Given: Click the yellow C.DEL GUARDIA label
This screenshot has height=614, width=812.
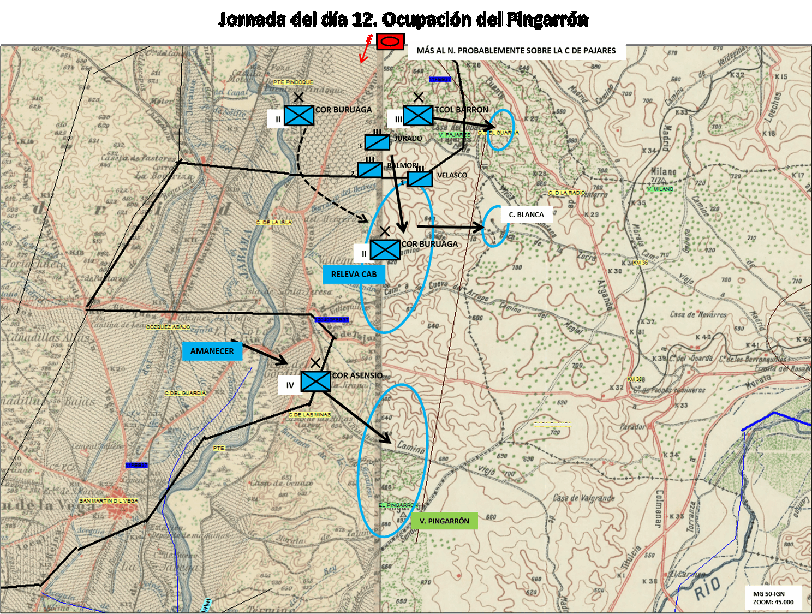Looking at the screenshot, I should 186,393.
